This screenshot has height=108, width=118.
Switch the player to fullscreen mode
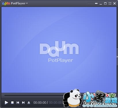[x=110, y=3]
